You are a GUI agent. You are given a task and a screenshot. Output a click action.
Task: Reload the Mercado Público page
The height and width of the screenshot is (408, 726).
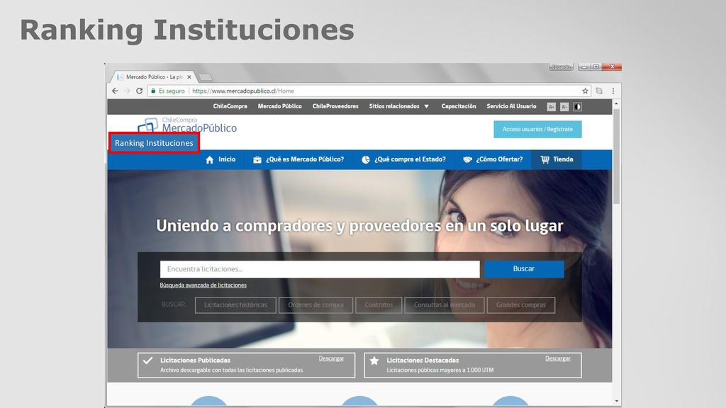140,91
